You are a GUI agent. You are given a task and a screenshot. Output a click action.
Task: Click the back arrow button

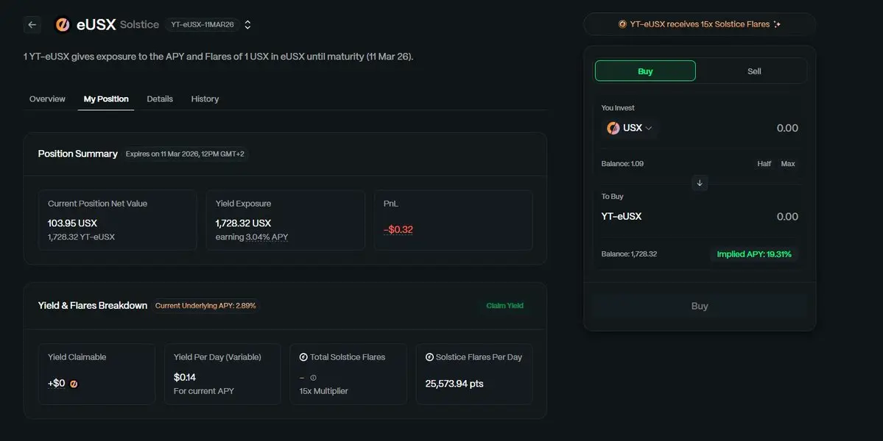click(x=32, y=24)
